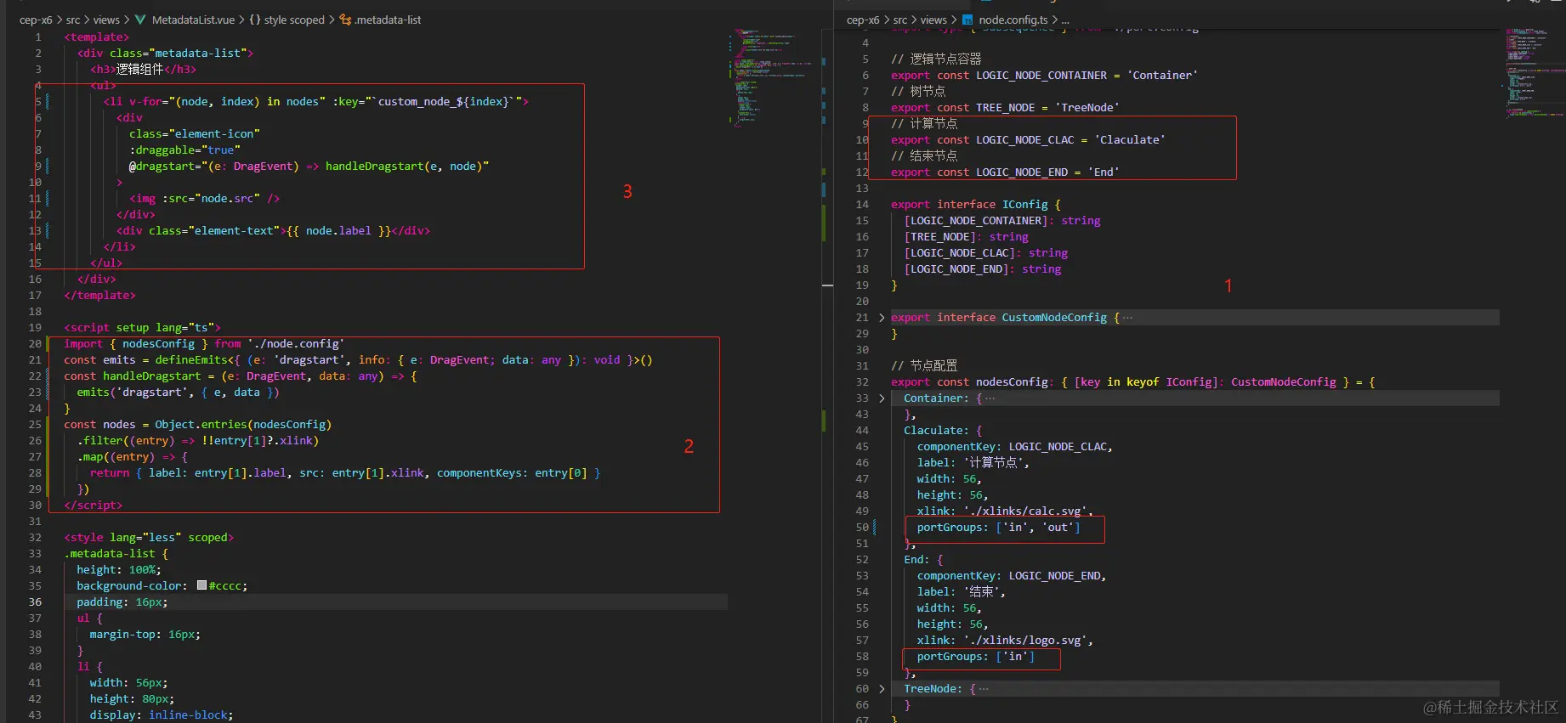Click the fold ellipsis after 'TreeNode: {'
The image size is (1566, 723).
tap(984, 689)
